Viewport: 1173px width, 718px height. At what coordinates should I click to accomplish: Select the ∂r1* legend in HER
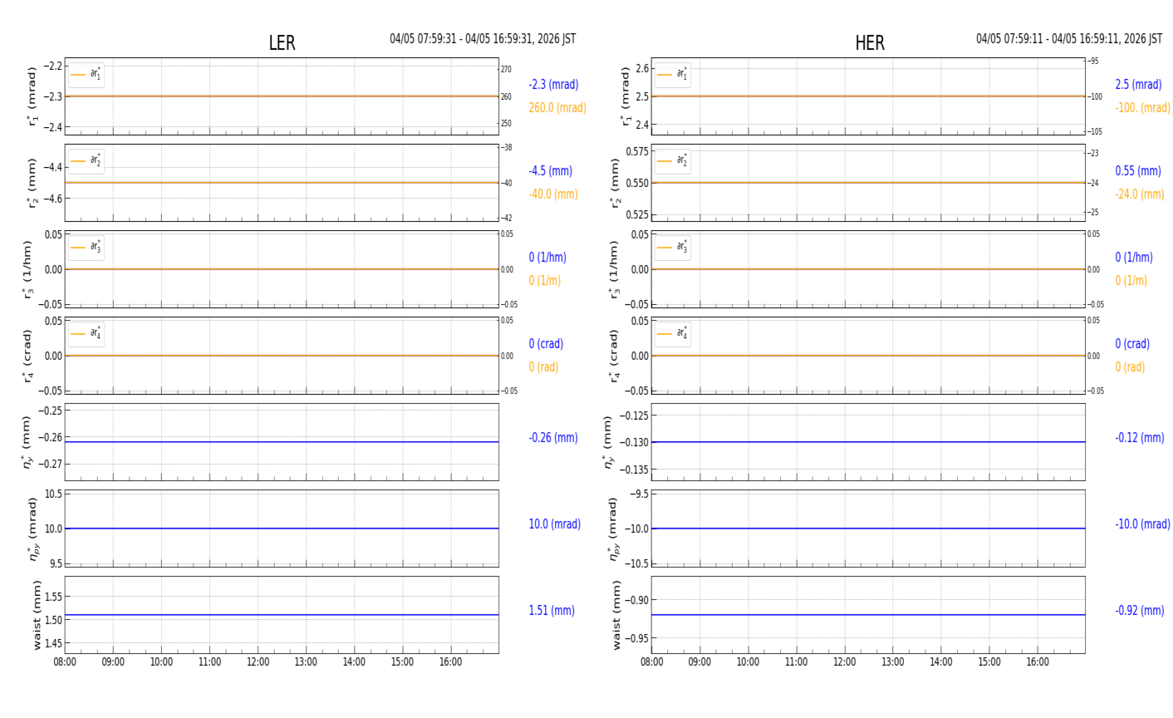pyautogui.click(x=673, y=75)
